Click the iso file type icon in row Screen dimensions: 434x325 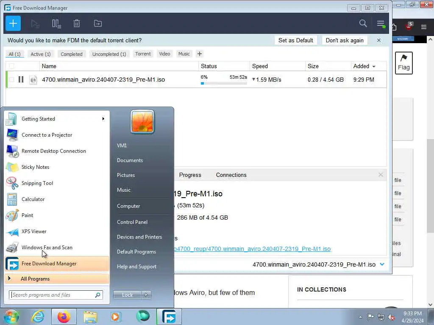tap(33, 80)
